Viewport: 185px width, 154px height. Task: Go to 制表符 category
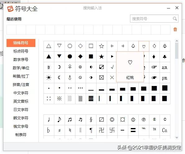(21, 135)
